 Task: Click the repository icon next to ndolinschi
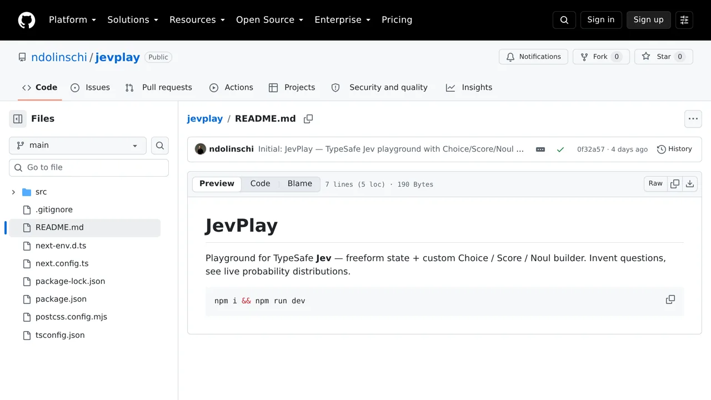tap(22, 57)
